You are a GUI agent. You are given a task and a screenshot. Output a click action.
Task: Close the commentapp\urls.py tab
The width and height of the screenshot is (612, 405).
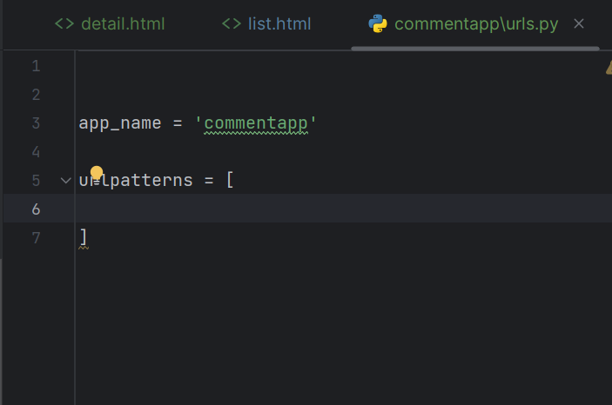(579, 23)
